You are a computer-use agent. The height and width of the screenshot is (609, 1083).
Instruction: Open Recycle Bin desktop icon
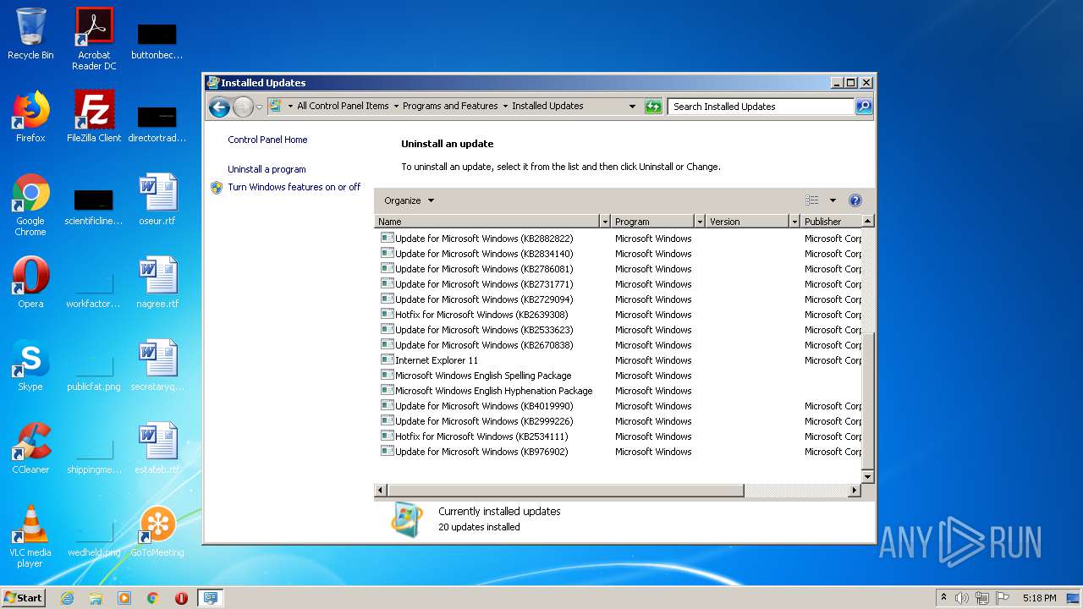(30, 34)
